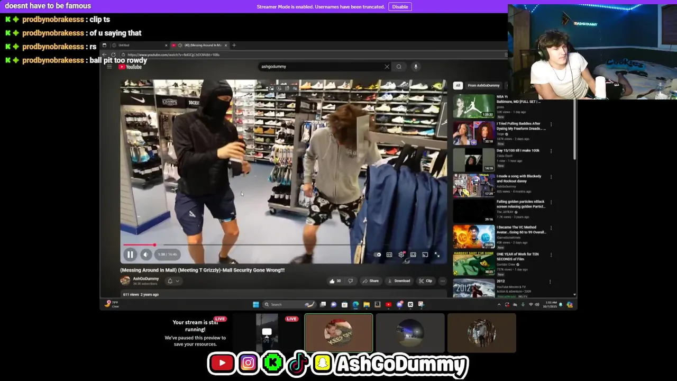
Task: Open Microsoft Edge from the taskbar
Action: [x=355, y=304]
